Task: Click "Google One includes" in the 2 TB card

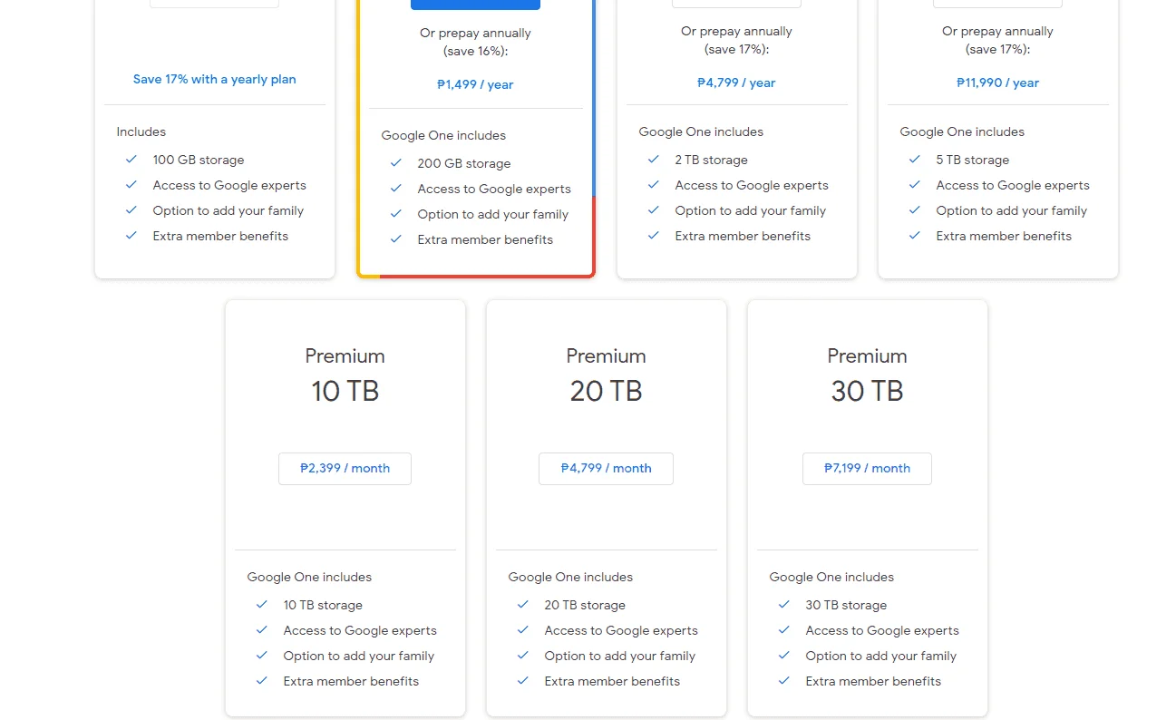Action: click(x=701, y=131)
